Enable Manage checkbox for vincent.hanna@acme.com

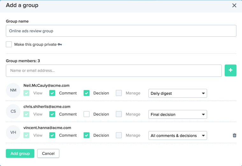119,135
